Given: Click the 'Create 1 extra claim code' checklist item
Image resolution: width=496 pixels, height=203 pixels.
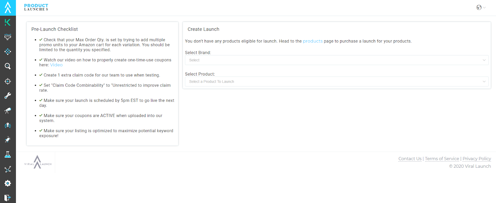Looking at the screenshot, I should tap(100, 75).
